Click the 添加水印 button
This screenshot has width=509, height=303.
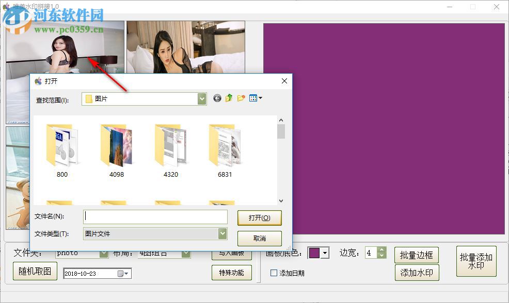(417, 273)
